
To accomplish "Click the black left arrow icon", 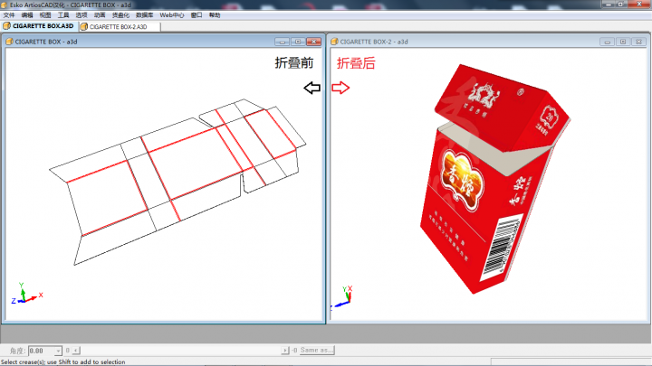I will pyautogui.click(x=312, y=88).
